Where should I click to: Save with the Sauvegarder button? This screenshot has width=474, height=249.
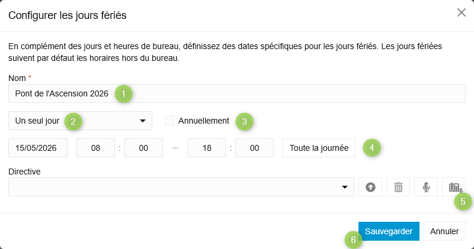(x=389, y=231)
